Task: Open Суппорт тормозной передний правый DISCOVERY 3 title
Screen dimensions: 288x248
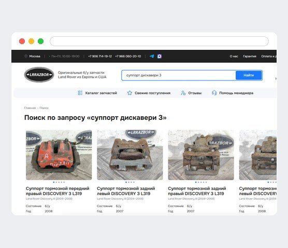Action: [57, 191]
